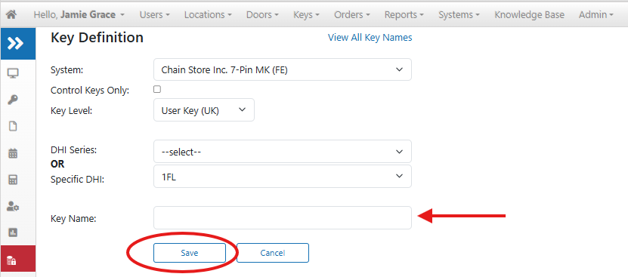The height and width of the screenshot is (277, 628).
Task: Click the calendar icon in sidebar
Action: [x=13, y=153]
